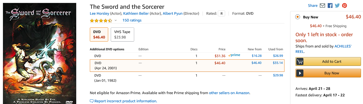The height and width of the screenshot is (104, 363).
Task: Click the play arrow icon on Buy Now
Action: pyautogui.click(x=300, y=73)
